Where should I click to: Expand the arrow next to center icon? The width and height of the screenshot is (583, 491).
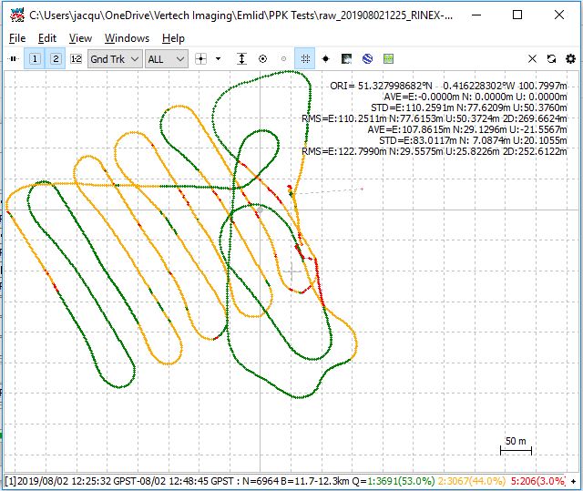click(x=219, y=58)
